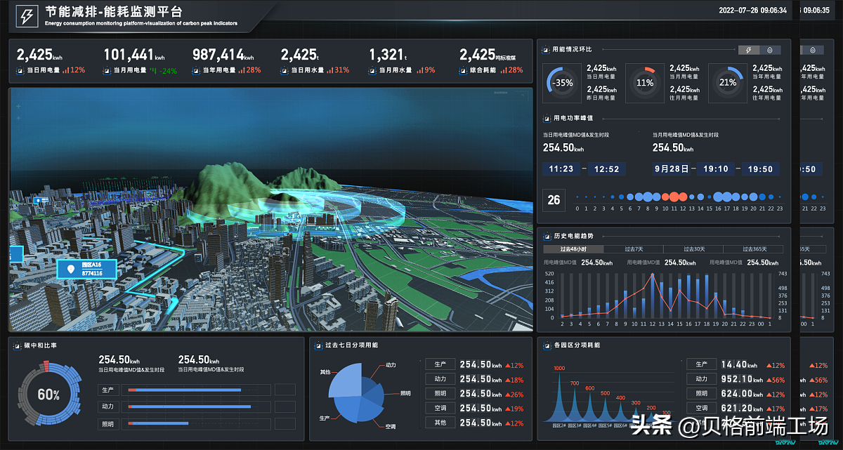Click the 生产 slice of pie chart
This screenshot has width=843, height=450.
tap(349, 409)
